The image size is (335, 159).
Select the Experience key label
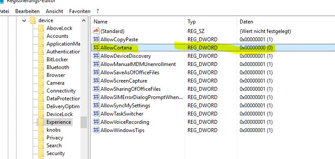pyautogui.click(x=59, y=122)
